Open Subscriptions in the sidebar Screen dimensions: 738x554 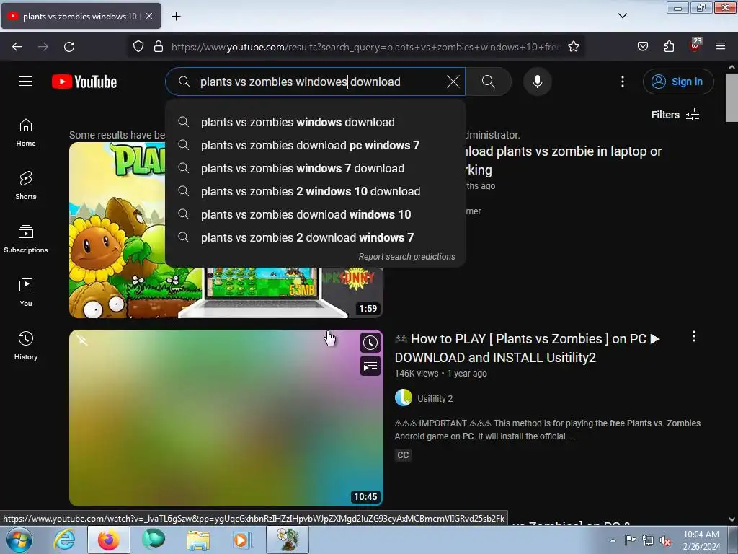pos(26,239)
